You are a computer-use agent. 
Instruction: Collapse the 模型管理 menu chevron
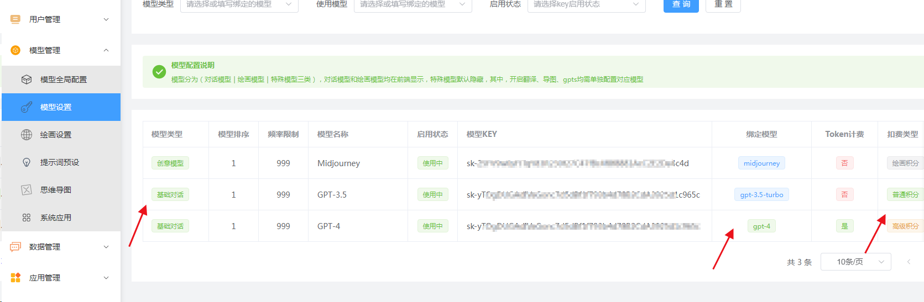[x=106, y=50]
